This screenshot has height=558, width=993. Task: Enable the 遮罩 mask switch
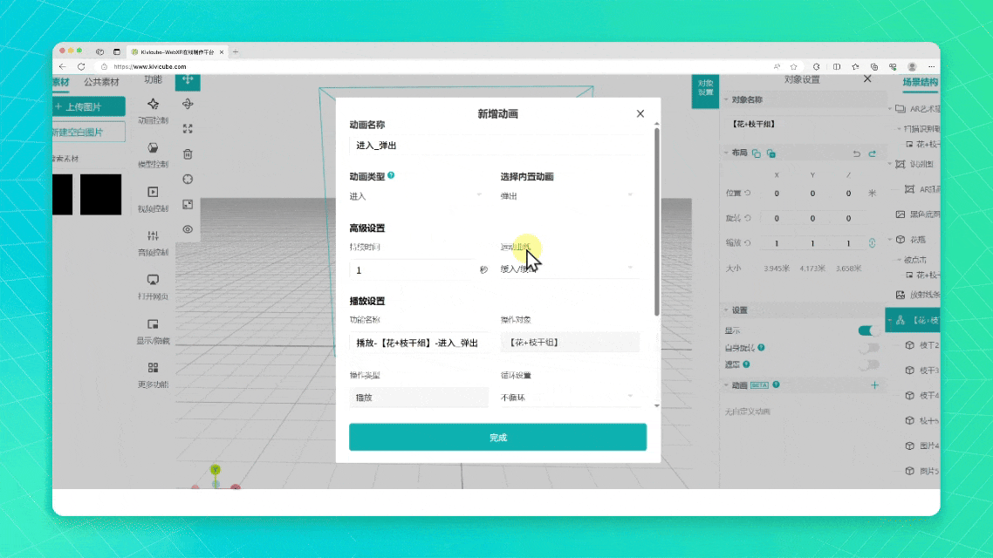(x=868, y=364)
